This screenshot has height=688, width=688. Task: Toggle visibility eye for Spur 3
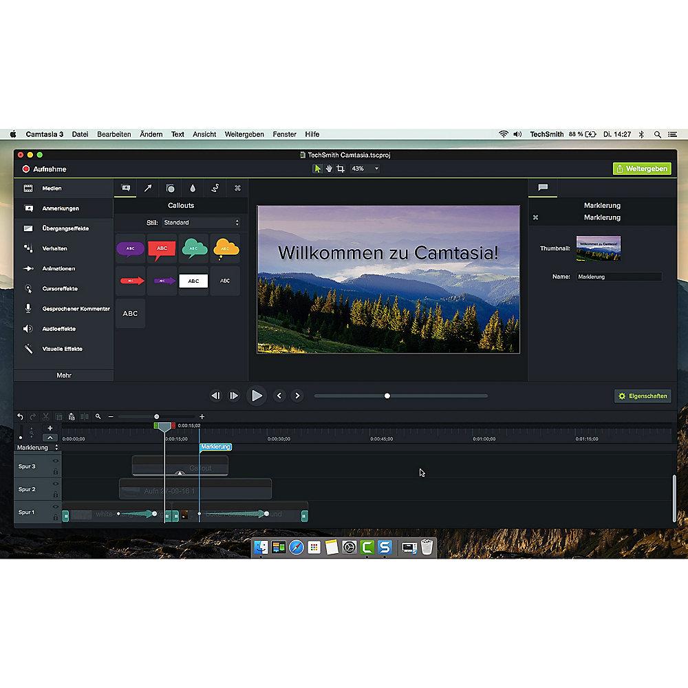pos(55,461)
